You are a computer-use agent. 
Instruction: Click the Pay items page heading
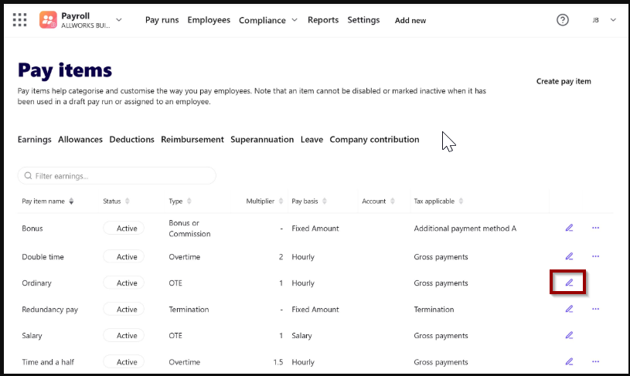coord(65,70)
